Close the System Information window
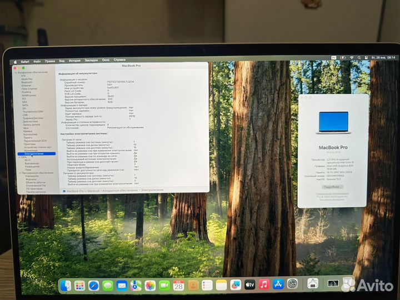 tap(15, 68)
